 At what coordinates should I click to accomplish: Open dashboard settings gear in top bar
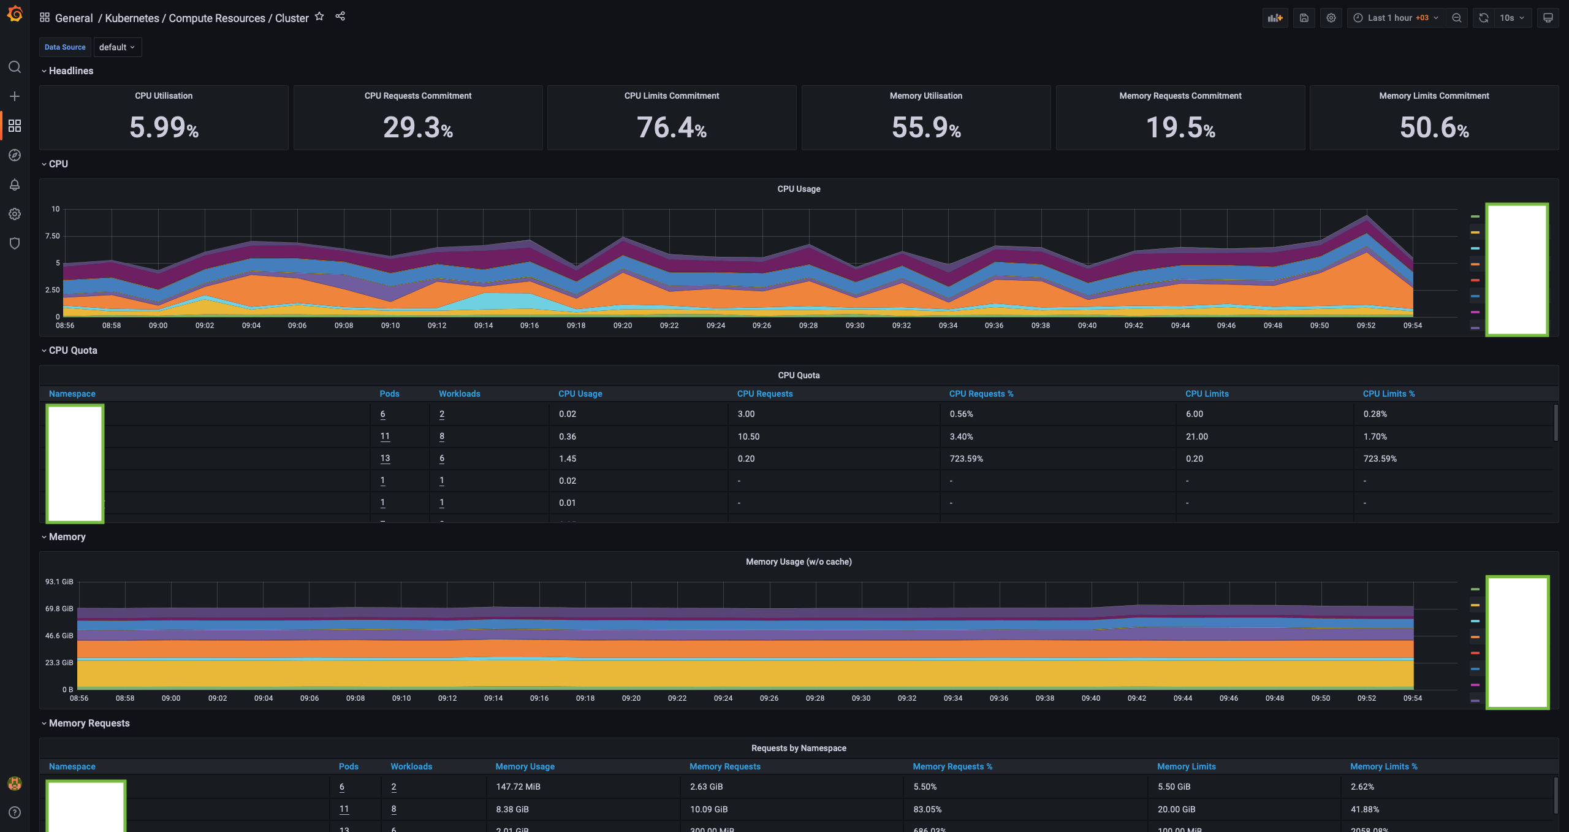(x=1331, y=18)
